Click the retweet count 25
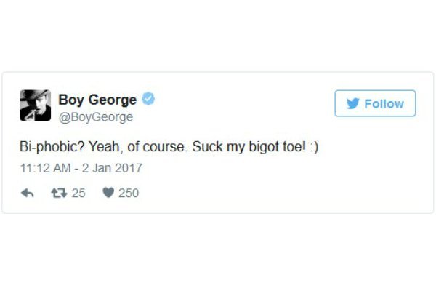This screenshot has height=291, width=436. (78, 193)
